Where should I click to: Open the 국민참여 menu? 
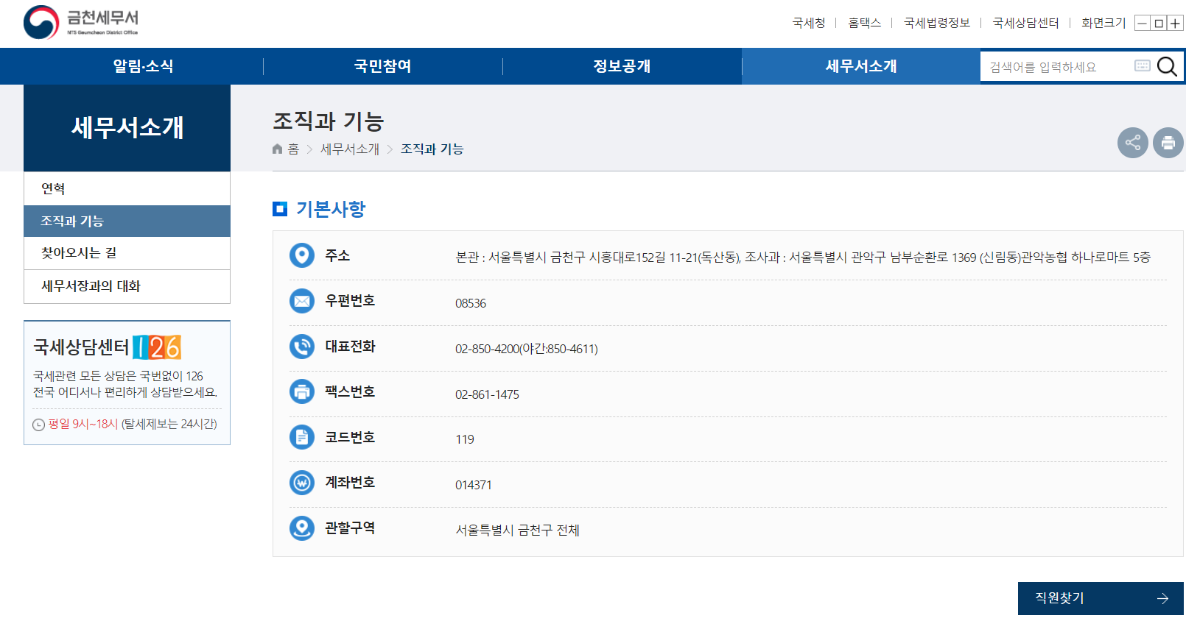point(383,66)
